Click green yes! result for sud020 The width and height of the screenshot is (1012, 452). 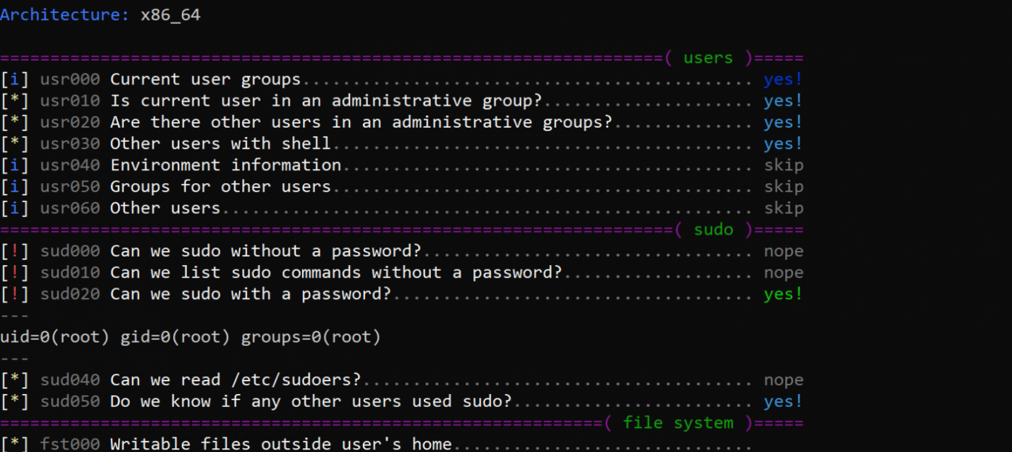click(783, 294)
